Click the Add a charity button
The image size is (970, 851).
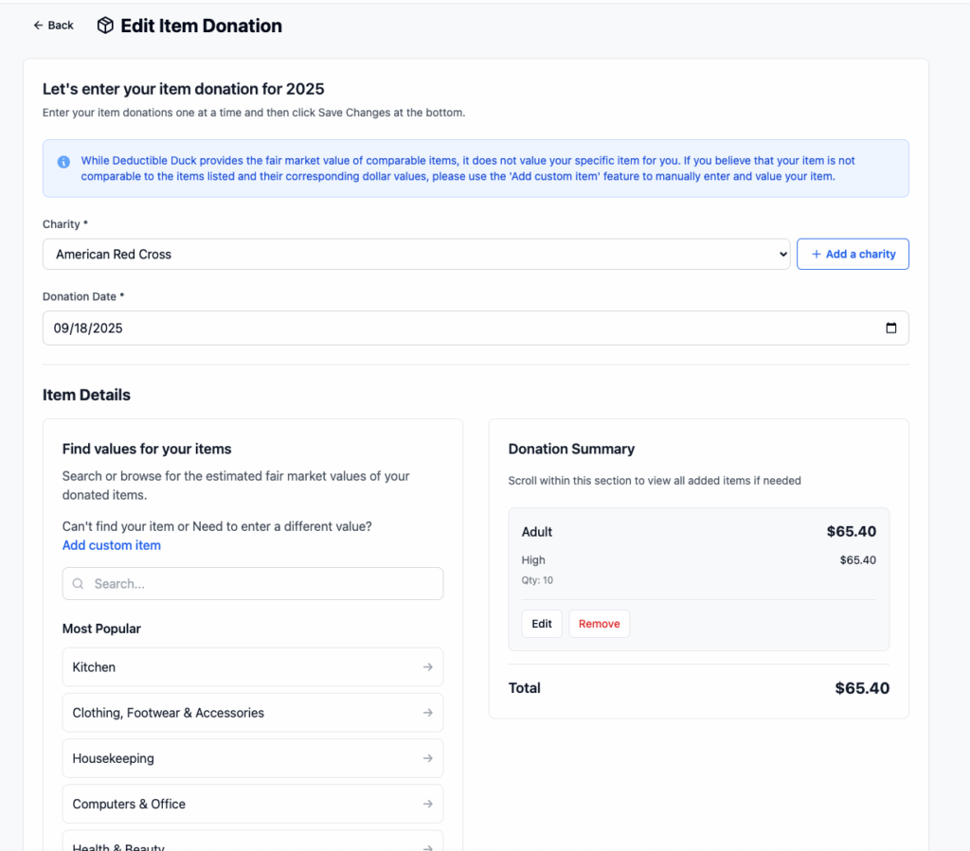click(853, 254)
